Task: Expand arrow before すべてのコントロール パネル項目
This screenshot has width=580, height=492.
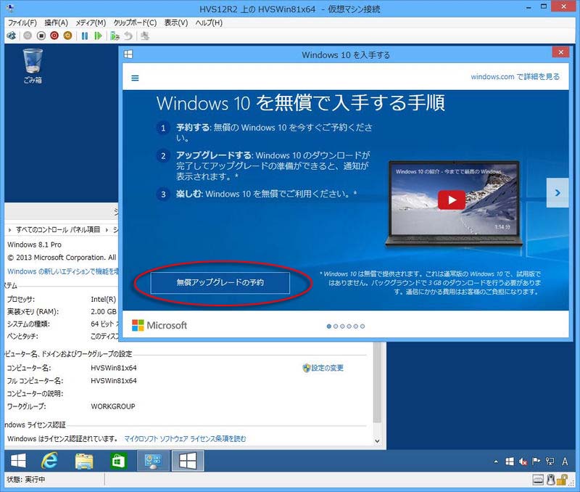Action: click(x=9, y=230)
